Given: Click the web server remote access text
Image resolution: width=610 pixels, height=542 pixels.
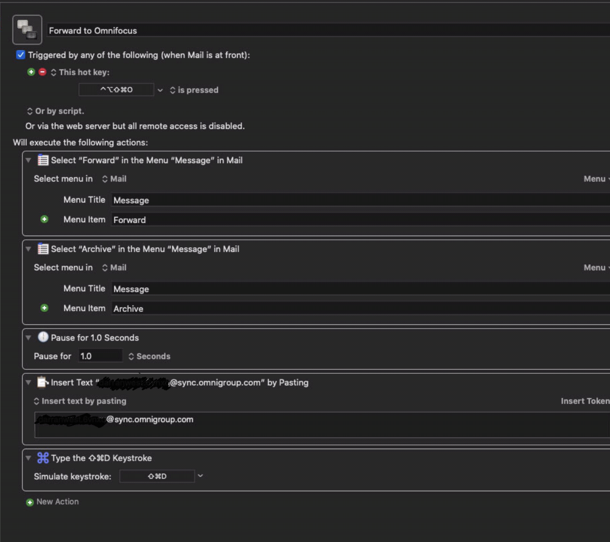Looking at the screenshot, I should 135,126.
